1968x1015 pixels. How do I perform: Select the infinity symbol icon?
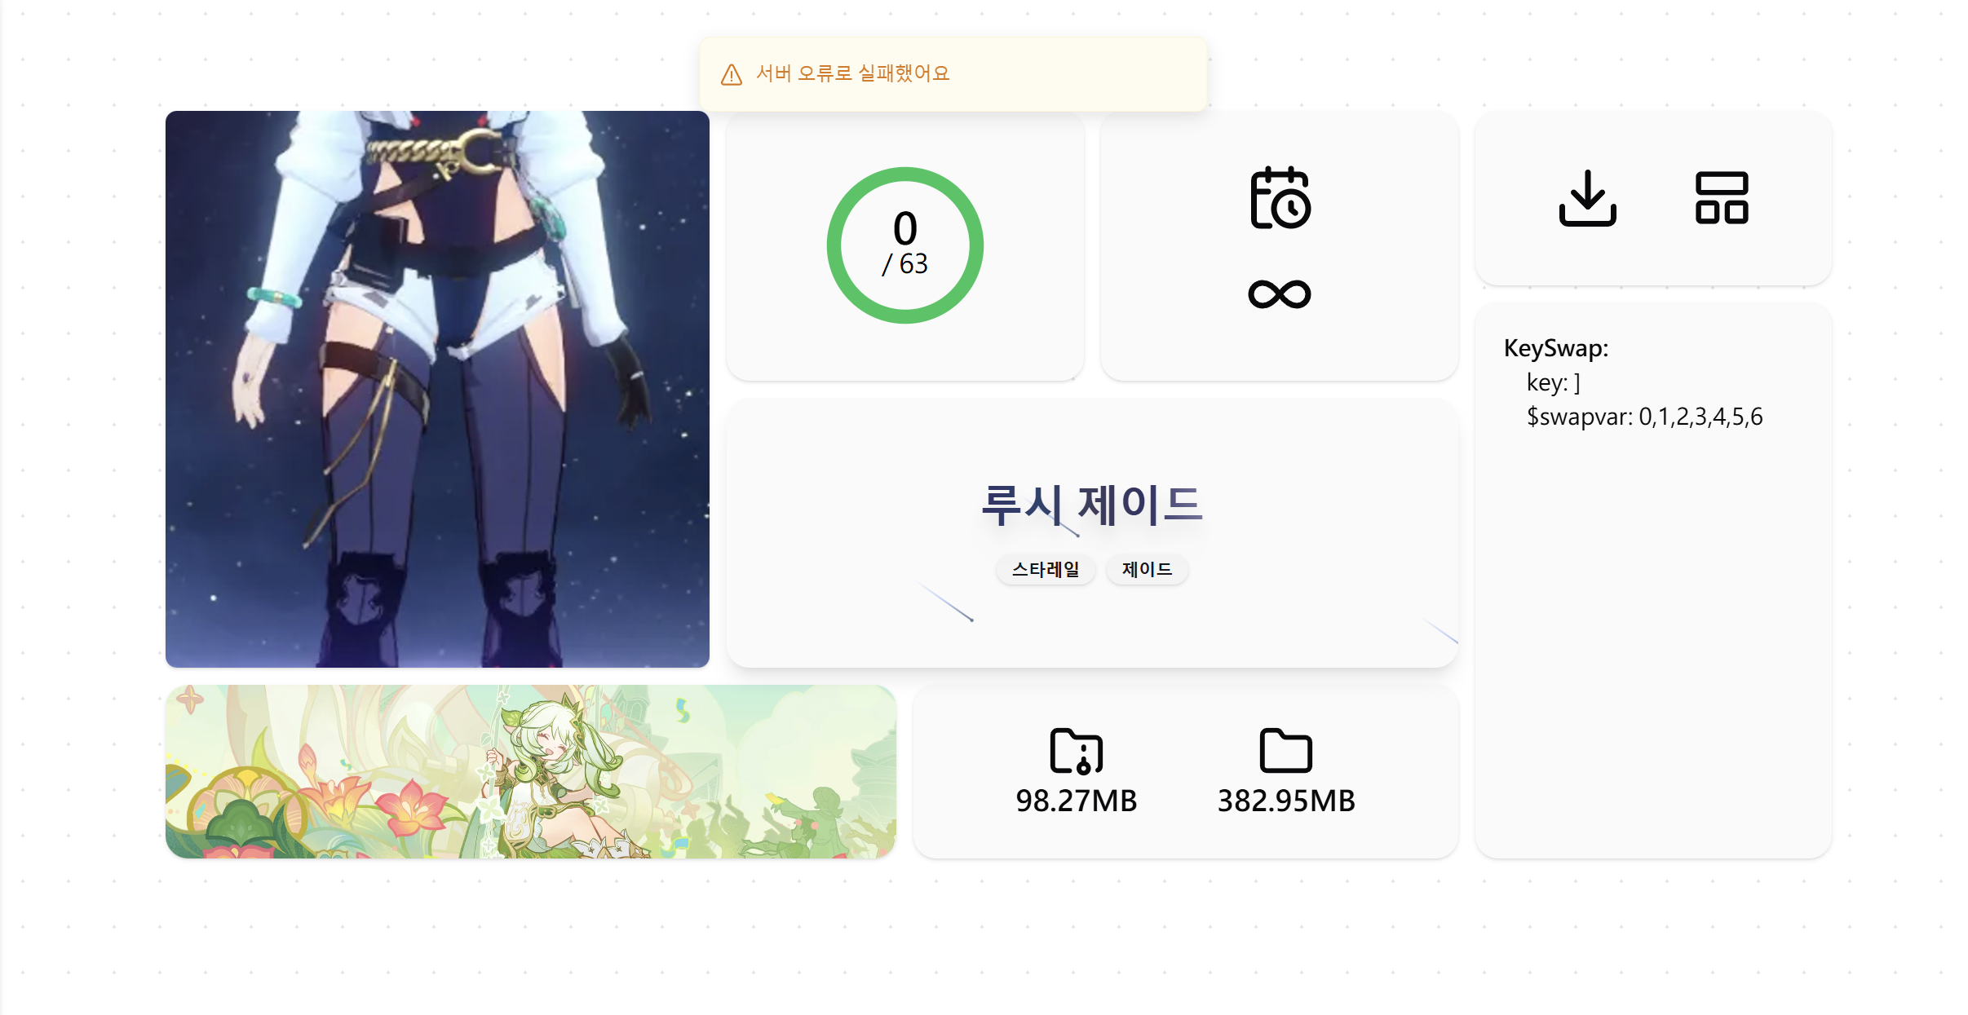click(x=1280, y=293)
